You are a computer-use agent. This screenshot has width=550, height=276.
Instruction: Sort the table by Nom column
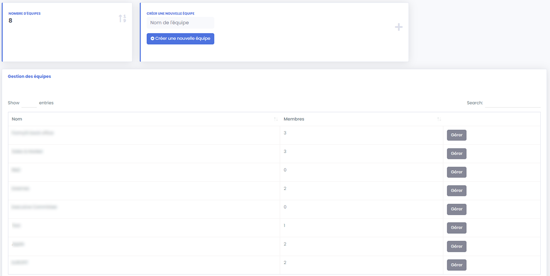tap(144, 119)
